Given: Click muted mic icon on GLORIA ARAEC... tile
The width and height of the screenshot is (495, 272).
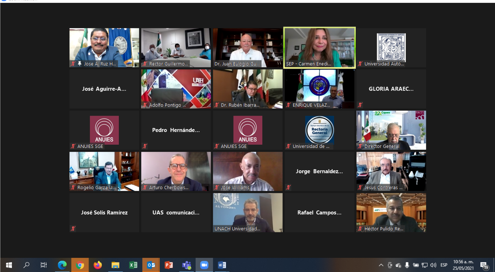Looking at the screenshot, I should pos(360,105).
